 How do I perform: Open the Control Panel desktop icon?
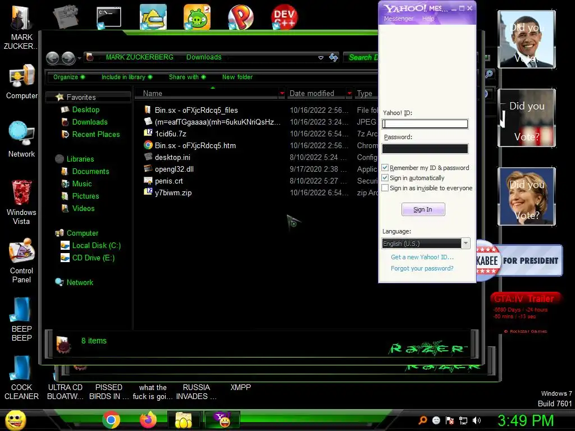(22, 260)
